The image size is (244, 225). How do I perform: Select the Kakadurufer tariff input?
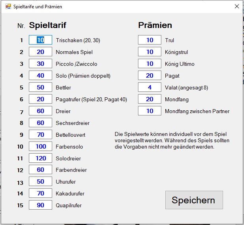(x=40, y=193)
